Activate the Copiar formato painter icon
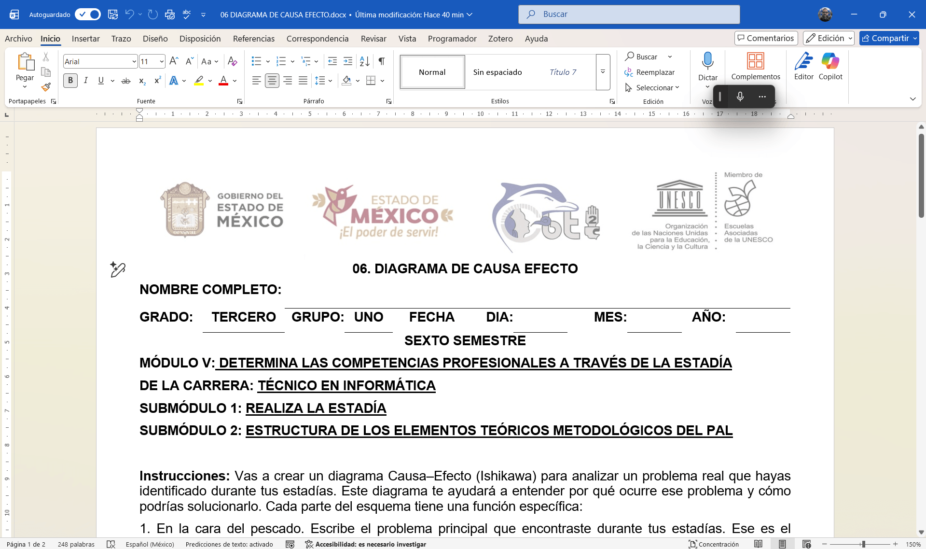The height and width of the screenshot is (549, 926). 46,87
